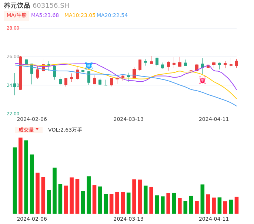Click the first green volume bar on left
The image size is (254, 224).
15,180
